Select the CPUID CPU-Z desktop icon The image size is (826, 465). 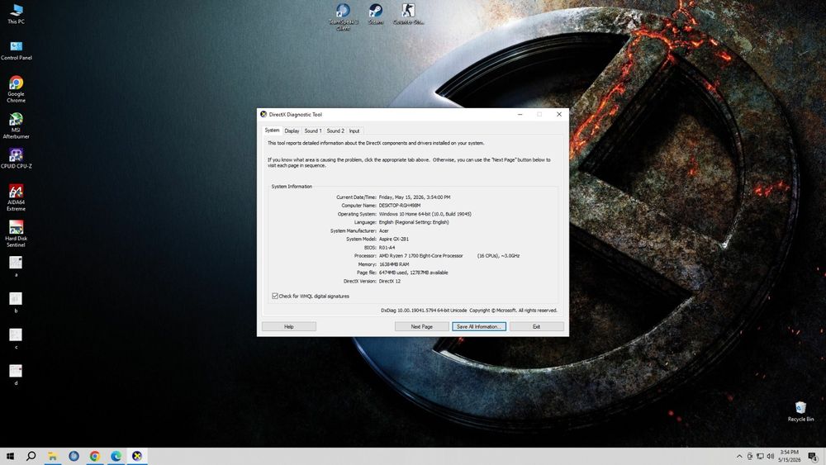pyautogui.click(x=16, y=158)
